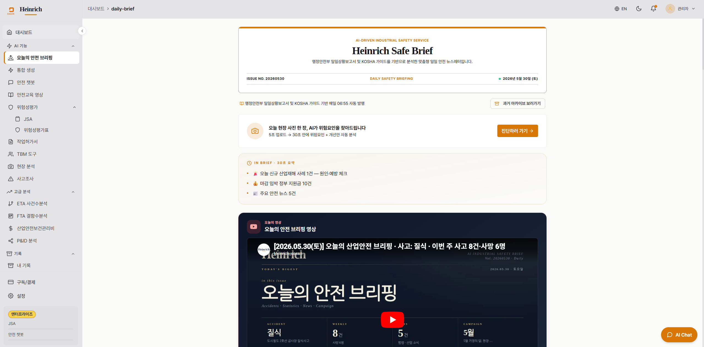The image size is (704, 347).
Task: Open 안전 챗봇 chat bubble icon
Action: point(11,82)
